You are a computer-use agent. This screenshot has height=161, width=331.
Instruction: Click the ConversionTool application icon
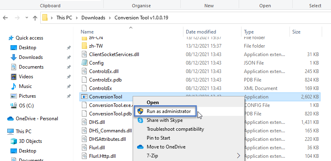(84, 97)
